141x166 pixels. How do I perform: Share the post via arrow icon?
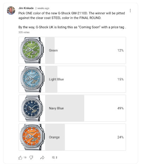pos(42,158)
